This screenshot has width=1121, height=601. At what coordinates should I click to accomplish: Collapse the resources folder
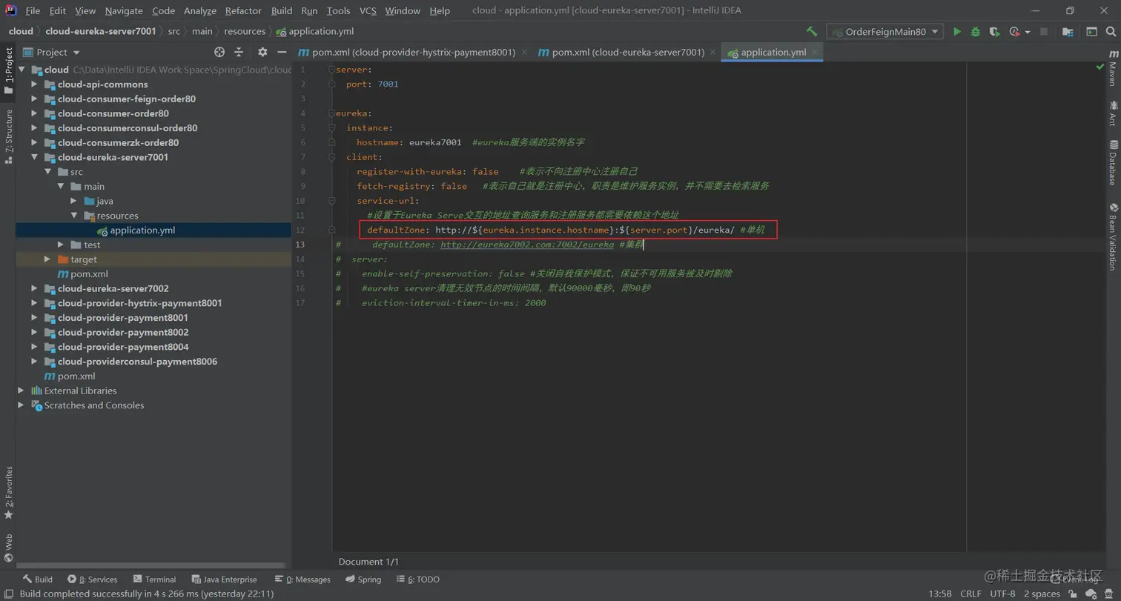click(x=74, y=216)
